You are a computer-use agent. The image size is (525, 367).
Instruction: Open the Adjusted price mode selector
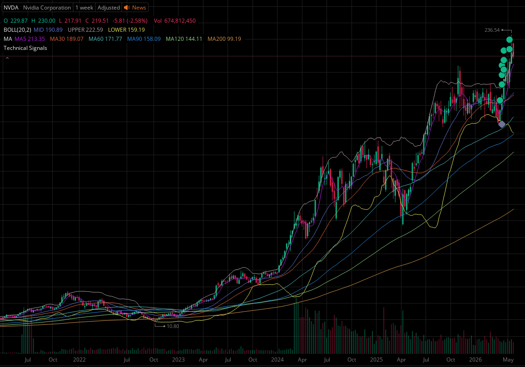pyautogui.click(x=109, y=7)
